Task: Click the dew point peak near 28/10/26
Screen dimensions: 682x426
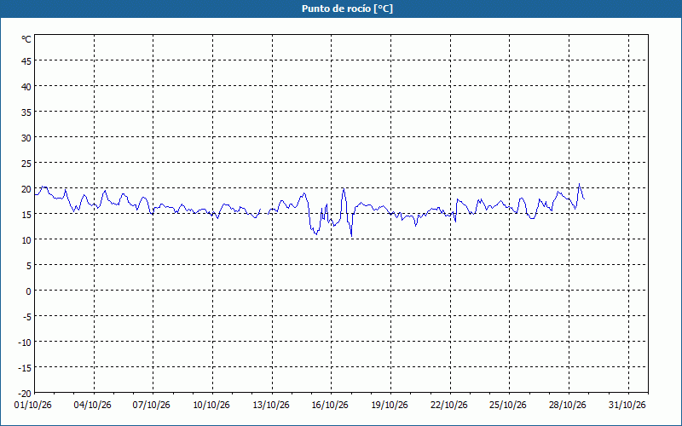Action: point(579,184)
